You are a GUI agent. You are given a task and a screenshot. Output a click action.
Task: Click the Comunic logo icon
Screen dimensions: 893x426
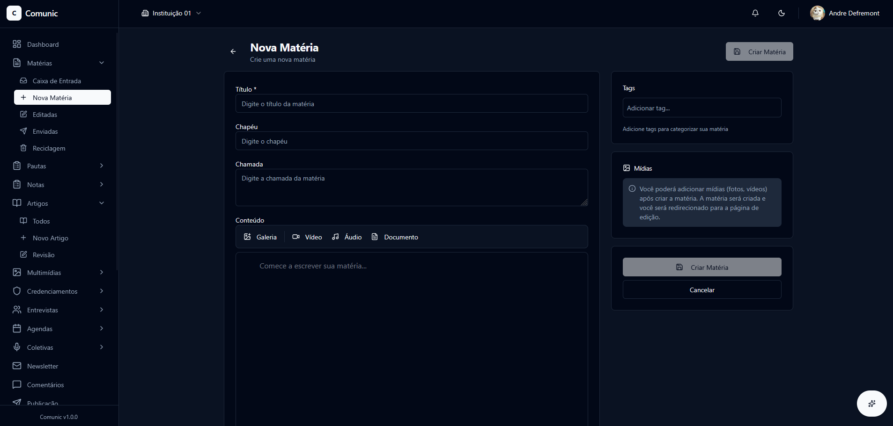14,13
